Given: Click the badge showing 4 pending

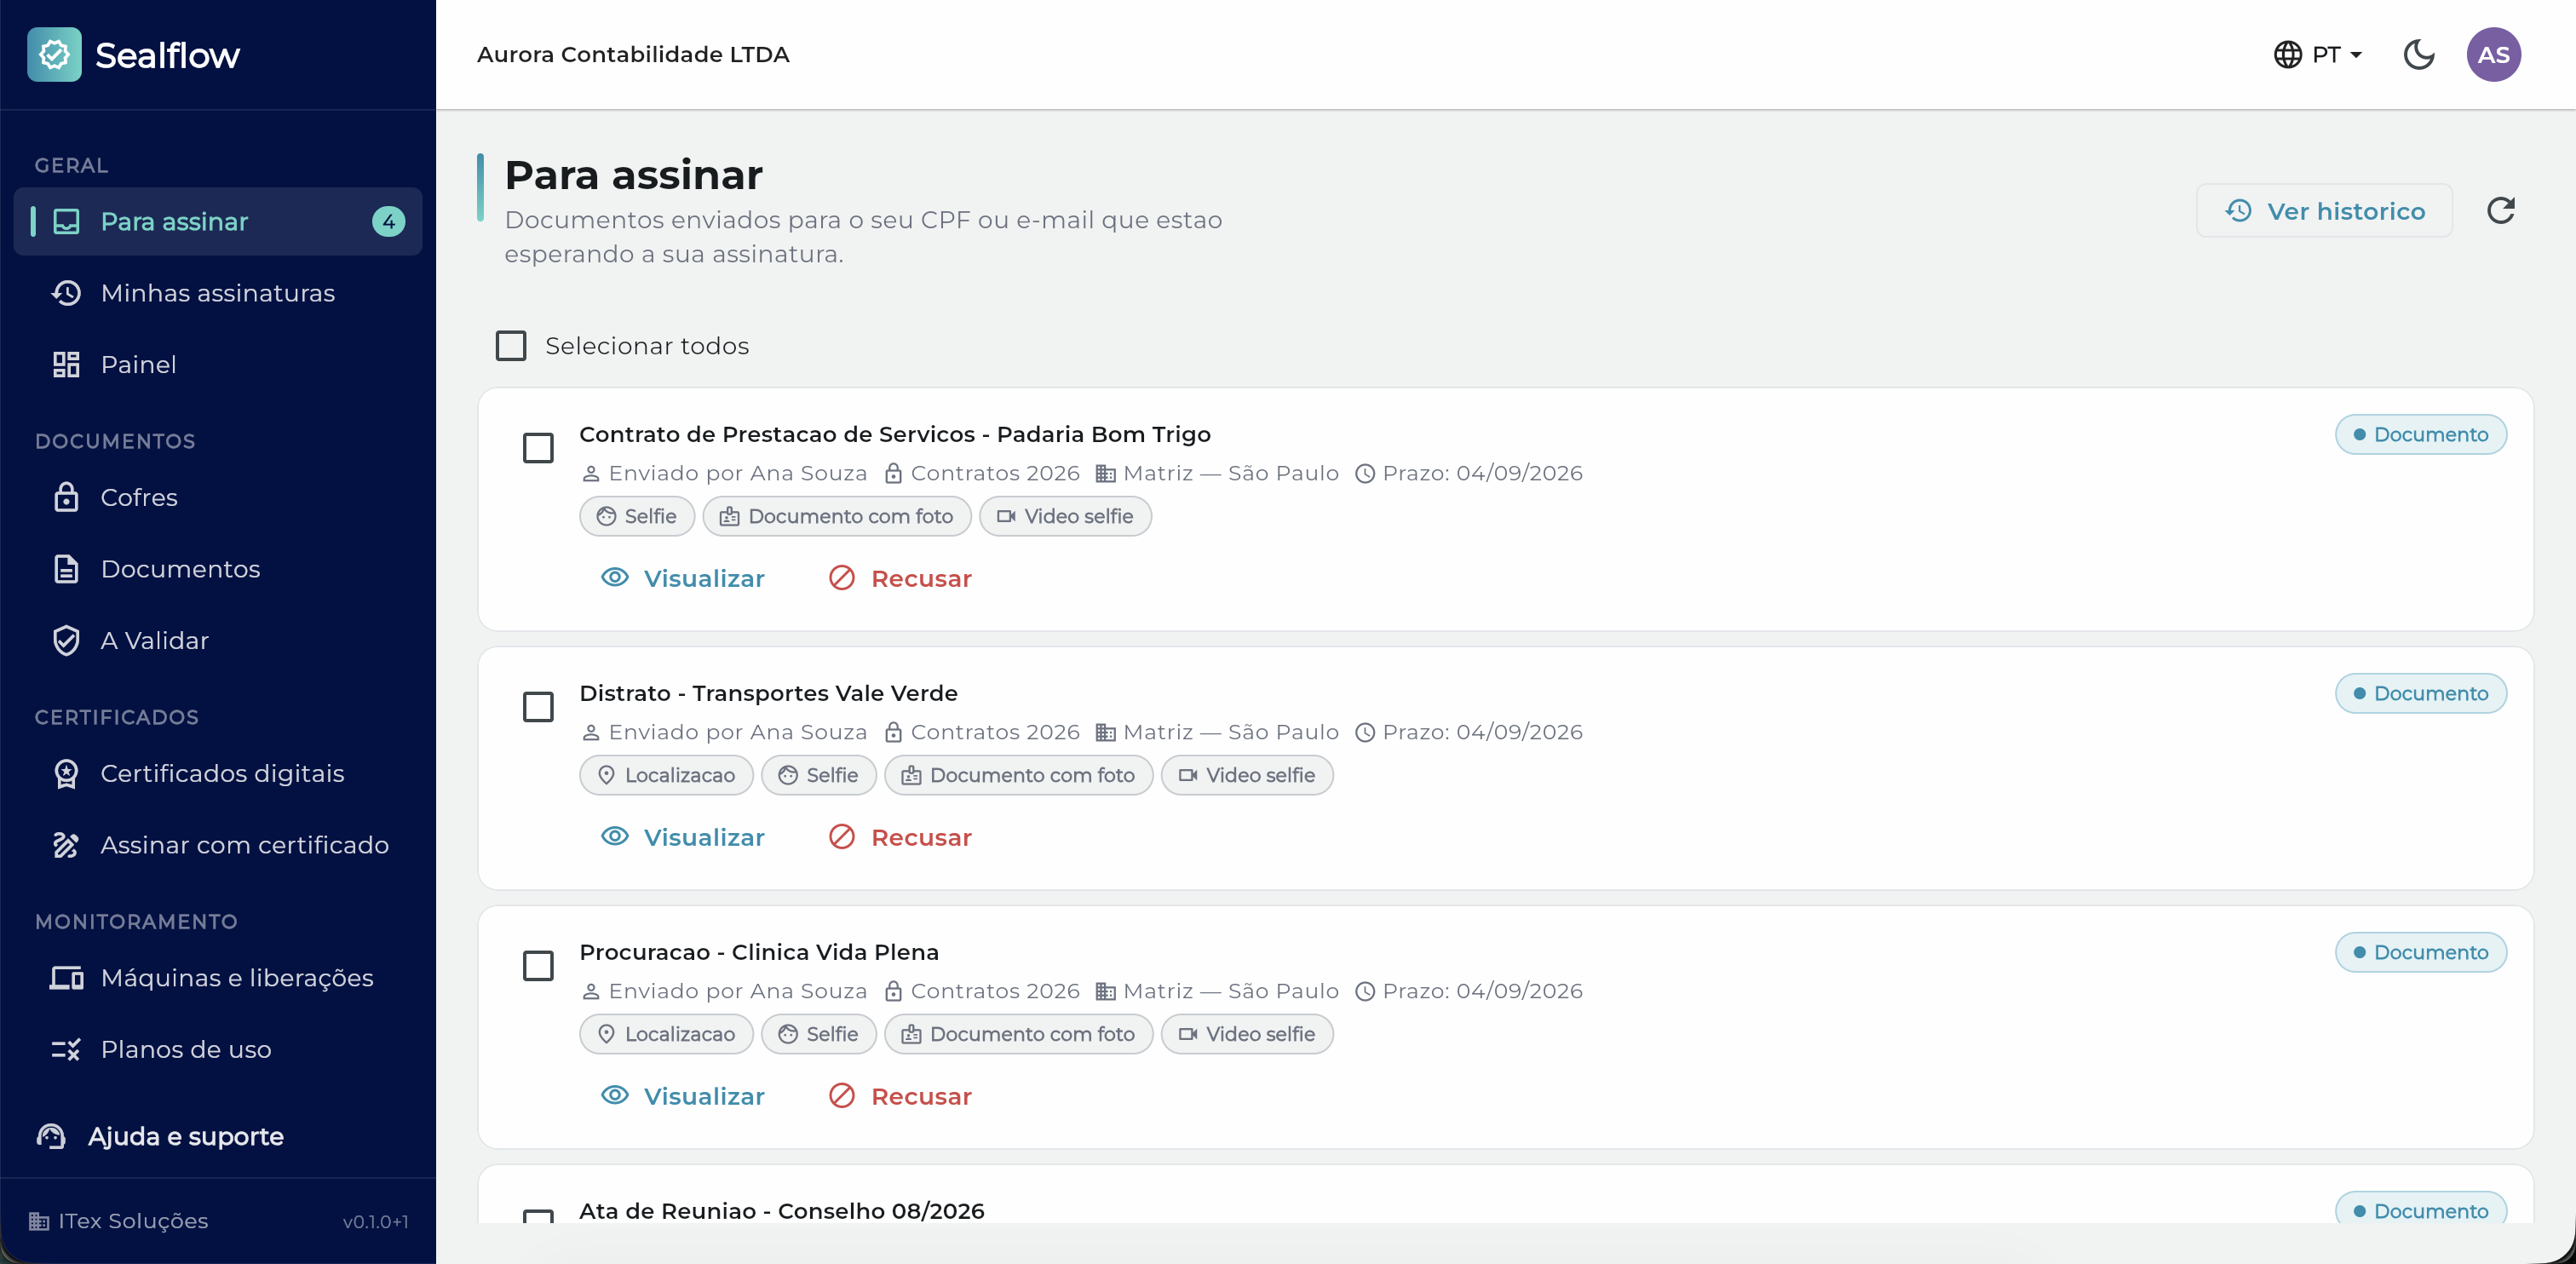Looking at the screenshot, I should pos(388,221).
